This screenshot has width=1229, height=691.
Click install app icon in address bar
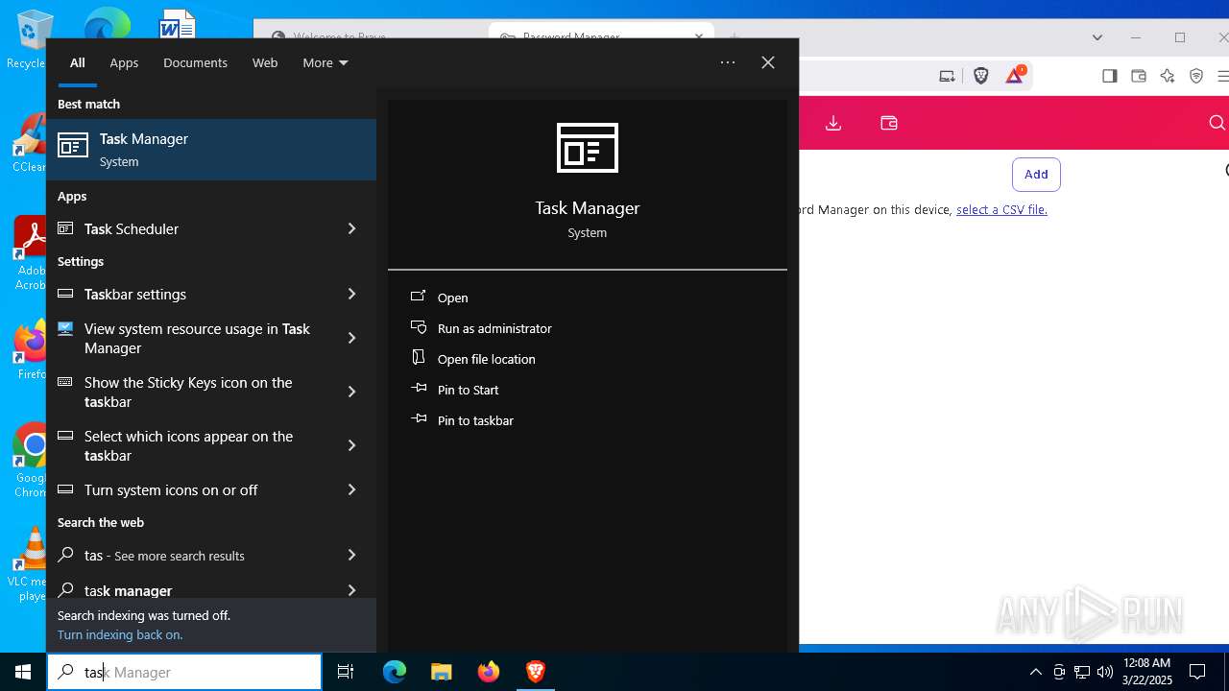(x=947, y=76)
